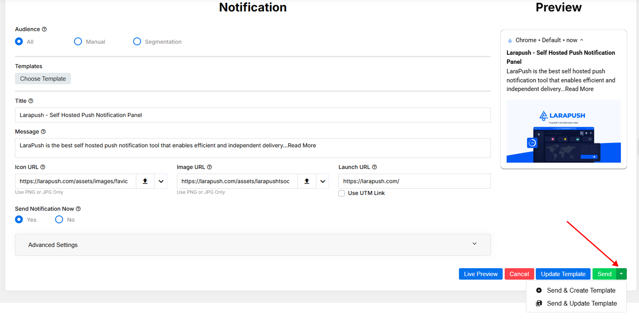Select the Manual audience option
The width and height of the screenshot is (639, 319).
click(x=78, y=41)
